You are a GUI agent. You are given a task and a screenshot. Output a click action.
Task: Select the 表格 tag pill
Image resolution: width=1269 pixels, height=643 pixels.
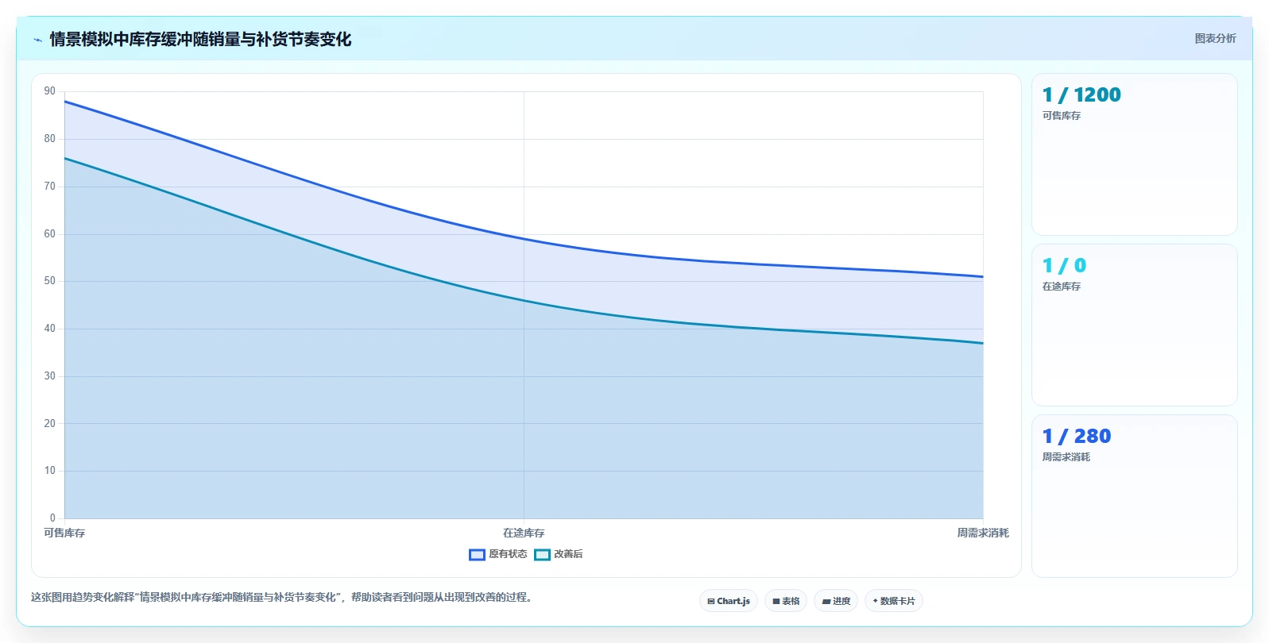point(786,601)
